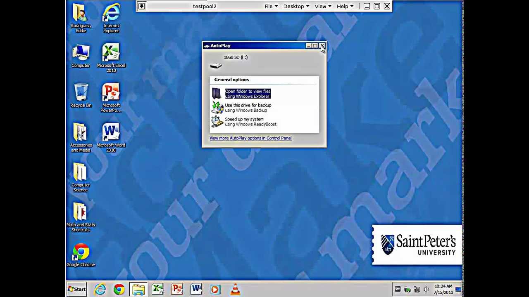Launch Word from the taskbar
Screen dimensions: 529x297
pos(196,290)
